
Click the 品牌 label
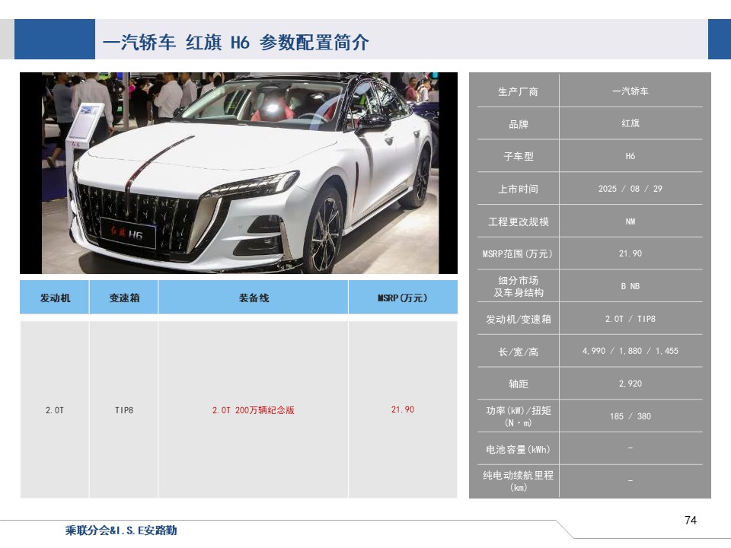[518, 124]
